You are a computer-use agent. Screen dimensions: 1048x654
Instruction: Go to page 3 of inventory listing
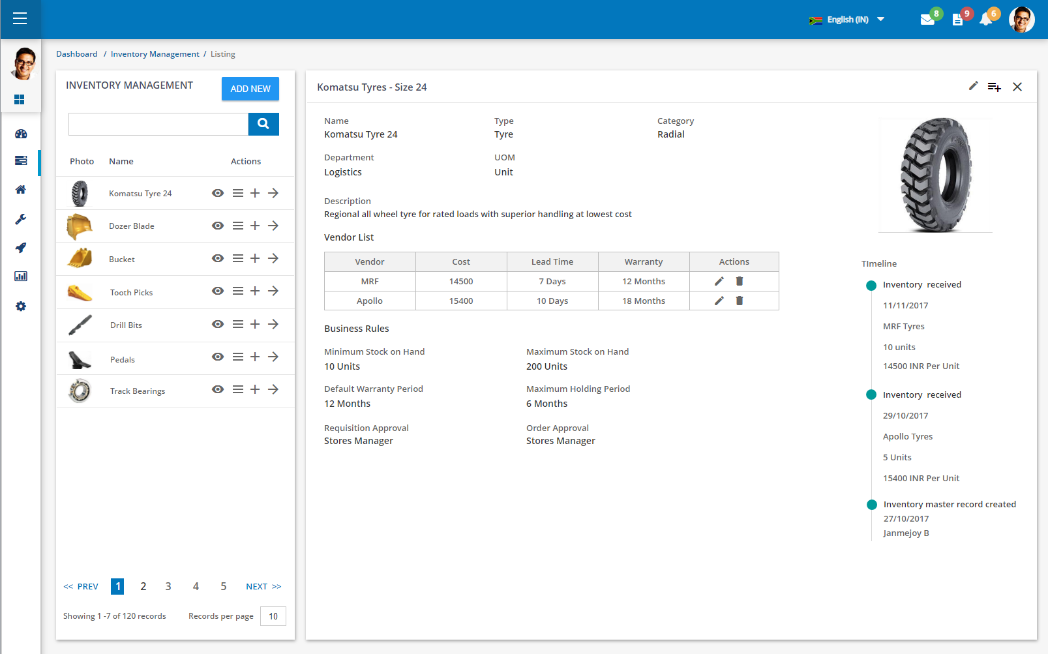tap(168, 586)
